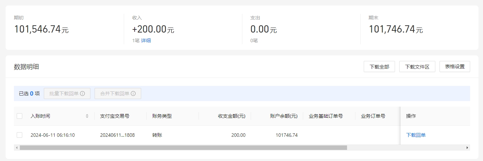Tick the checkbox for the 2024-06-11 06:16:10 row
Screen dimensions: 483x161
(19, 135)
